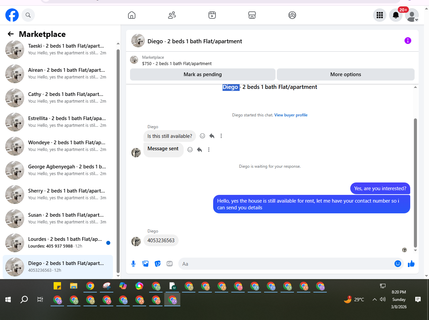This screenshot has height=320, width=429.
Task: Open the Groups tab icon
Action: [x=292, y=15]
